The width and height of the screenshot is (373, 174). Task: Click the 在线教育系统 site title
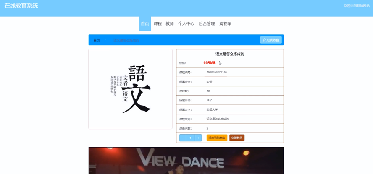[x=21, y=6]
